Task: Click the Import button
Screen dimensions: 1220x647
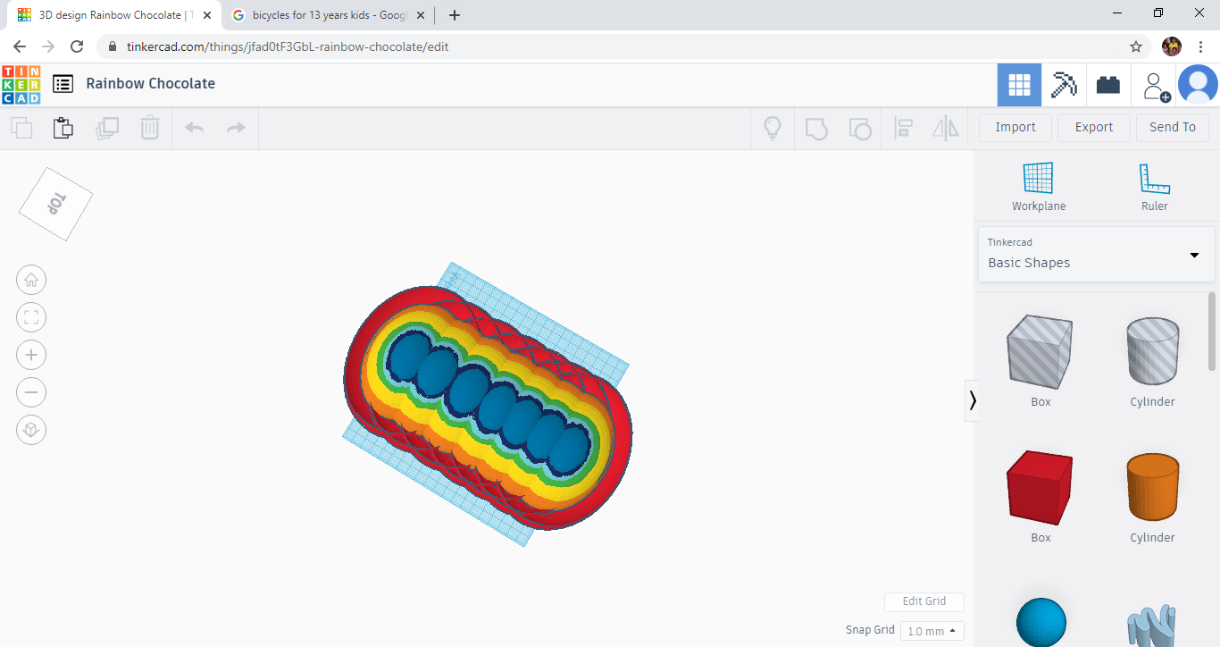Action: [1015, 127]
